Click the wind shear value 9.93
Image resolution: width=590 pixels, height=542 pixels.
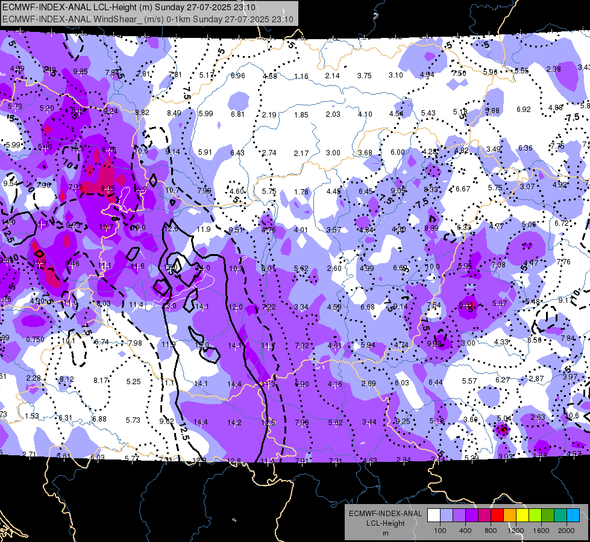point(434,343)
